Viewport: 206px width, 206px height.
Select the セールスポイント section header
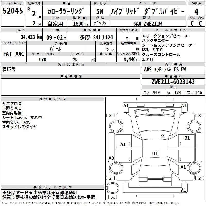[x=173, y=30]
